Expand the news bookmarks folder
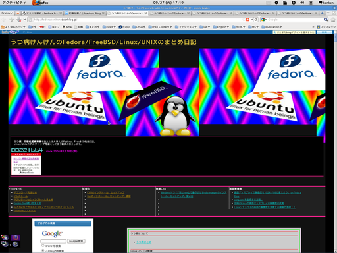The width and height of the screenshot is (337, 253). click(x=109, y=27)
